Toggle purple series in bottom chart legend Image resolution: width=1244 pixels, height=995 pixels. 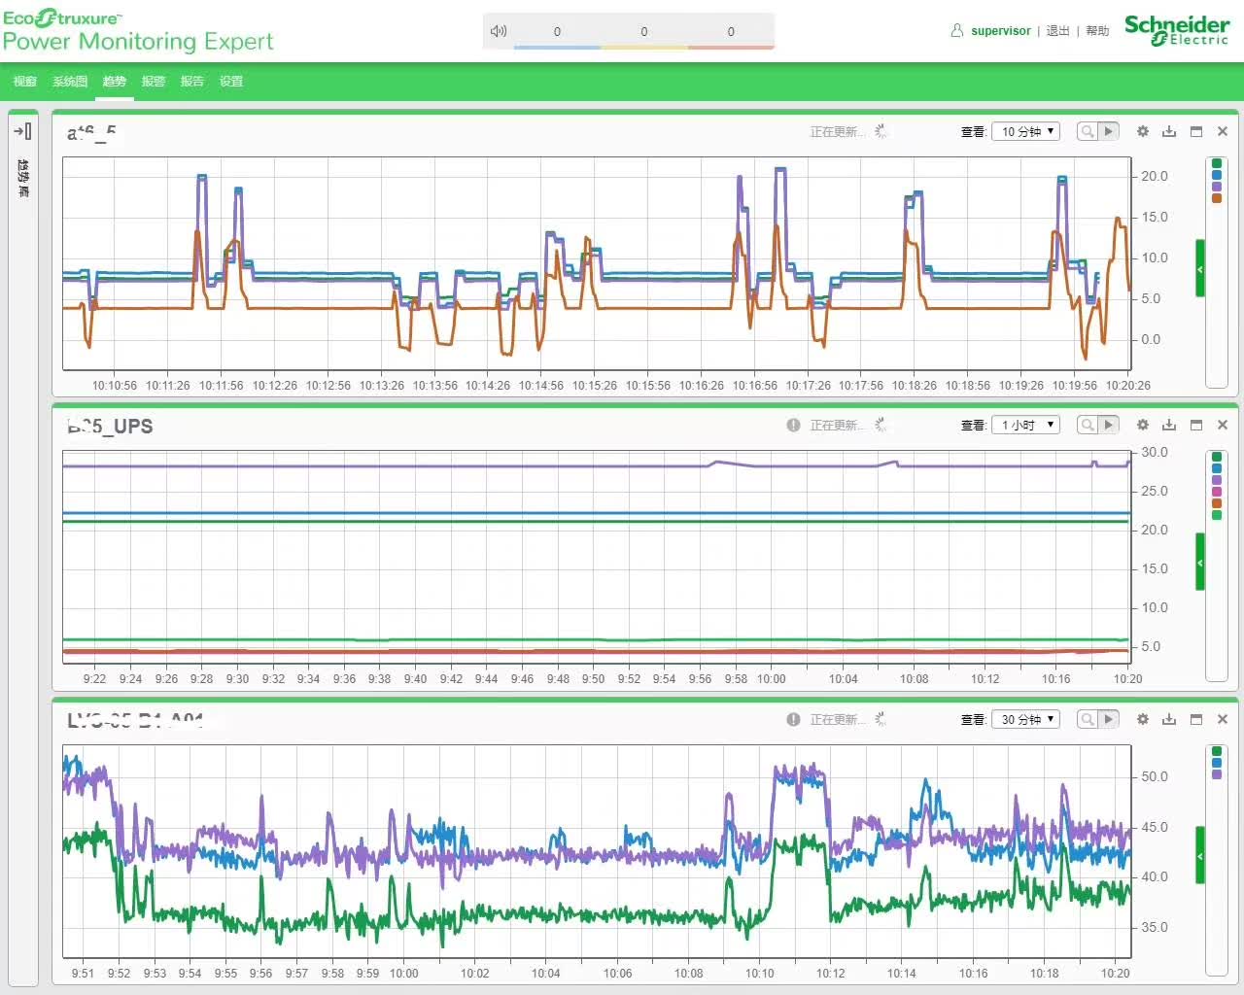coord(1217,774)
